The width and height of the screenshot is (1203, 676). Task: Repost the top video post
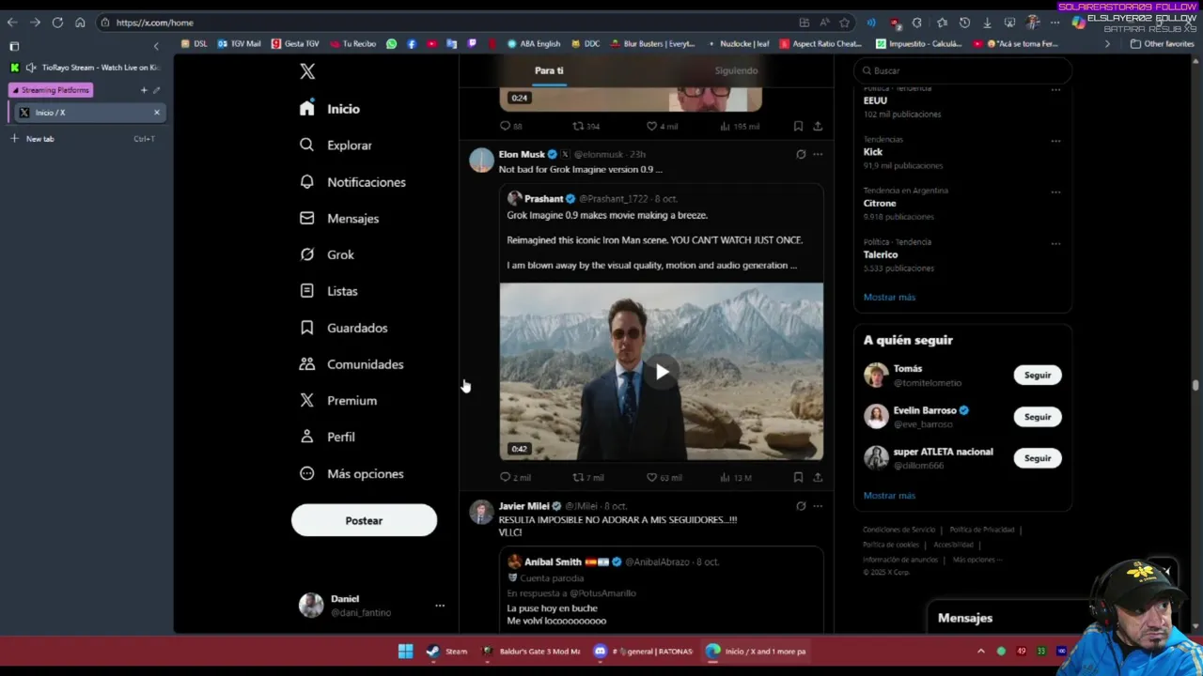coord(586,126)
